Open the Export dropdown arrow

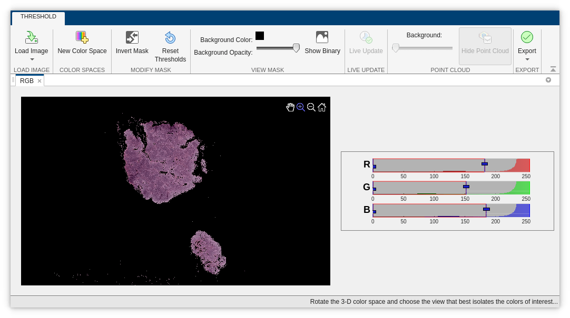[527, 58]
